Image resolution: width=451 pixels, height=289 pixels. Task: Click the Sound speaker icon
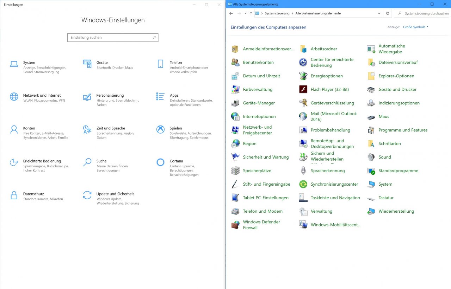click(371, 157)
